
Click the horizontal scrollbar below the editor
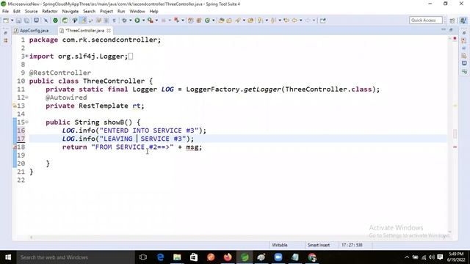pyautogui.click(x=239, y=238)
